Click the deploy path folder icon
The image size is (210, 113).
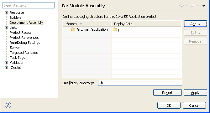pos(115,29)
